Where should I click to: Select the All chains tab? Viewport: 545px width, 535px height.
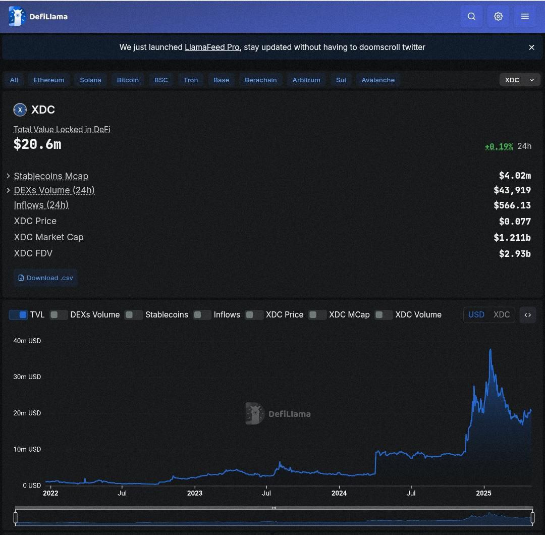pyautogui.click(x=14, y=80)
